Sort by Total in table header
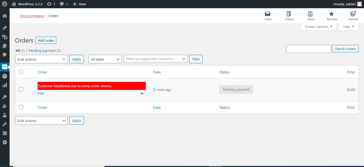The width and height of the screenshot is (364, 167). [351, 72]
